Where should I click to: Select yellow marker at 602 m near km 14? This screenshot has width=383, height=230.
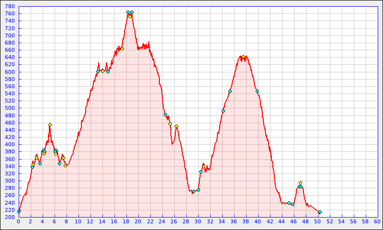102,71
